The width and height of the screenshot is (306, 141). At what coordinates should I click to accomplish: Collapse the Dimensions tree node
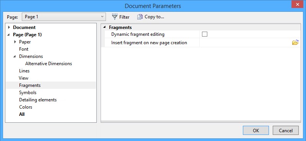click(x=15, y=56)
